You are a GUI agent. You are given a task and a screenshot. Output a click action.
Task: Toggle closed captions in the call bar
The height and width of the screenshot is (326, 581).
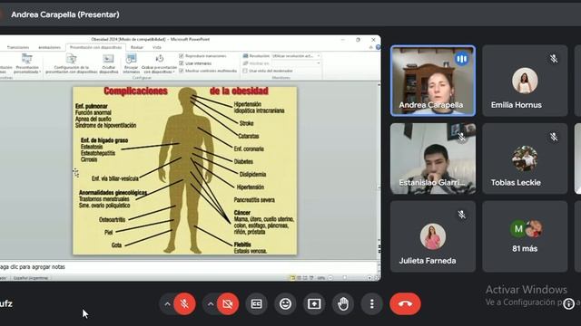(256, 304)
